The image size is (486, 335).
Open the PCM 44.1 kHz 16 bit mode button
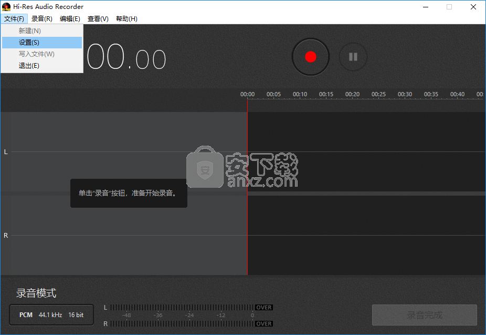(x=51, y=315)
